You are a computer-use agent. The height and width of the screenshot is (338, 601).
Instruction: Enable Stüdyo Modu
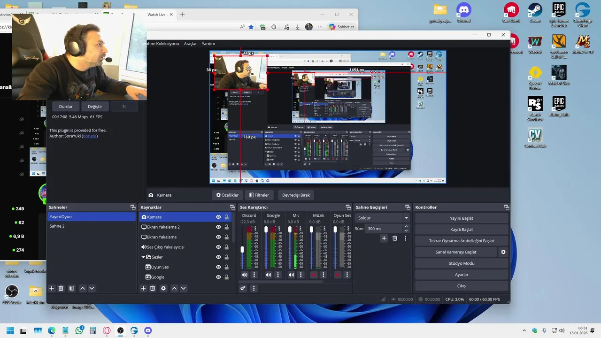click(x=462, y=263)
